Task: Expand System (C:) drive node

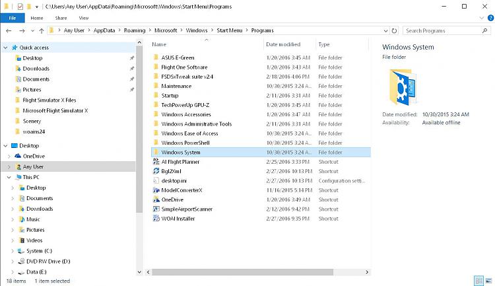Action: click(13, 251)
